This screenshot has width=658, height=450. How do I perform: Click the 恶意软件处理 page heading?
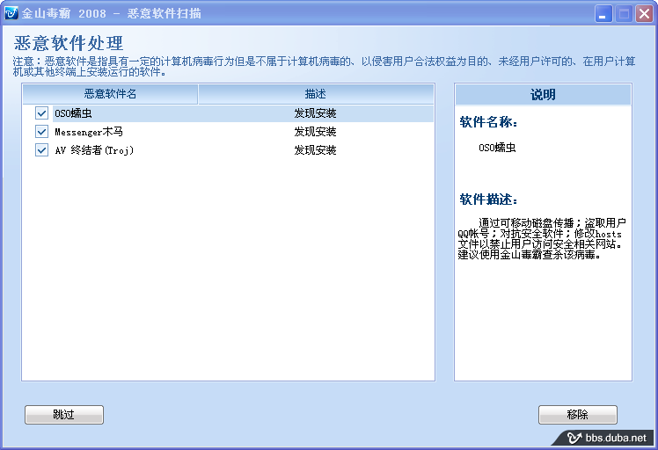(69, 43)
